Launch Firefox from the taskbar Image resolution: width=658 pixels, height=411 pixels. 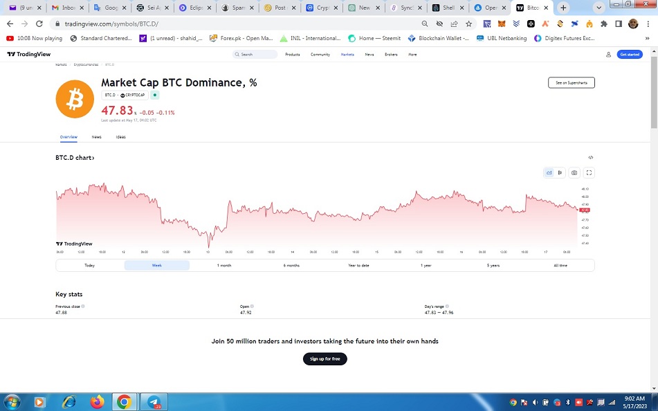97,402
